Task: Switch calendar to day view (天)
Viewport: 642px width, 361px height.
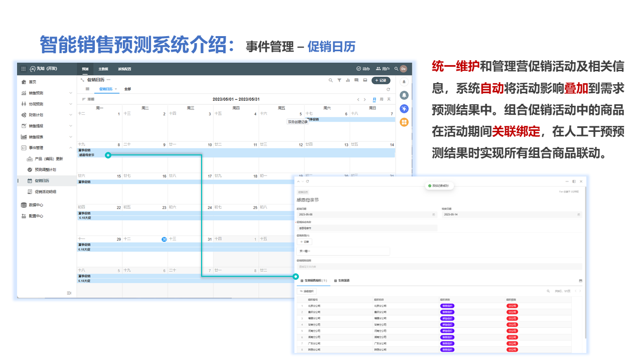Action: point(388,99)
